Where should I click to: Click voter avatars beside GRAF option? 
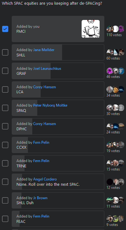click(x=115, y=71)
